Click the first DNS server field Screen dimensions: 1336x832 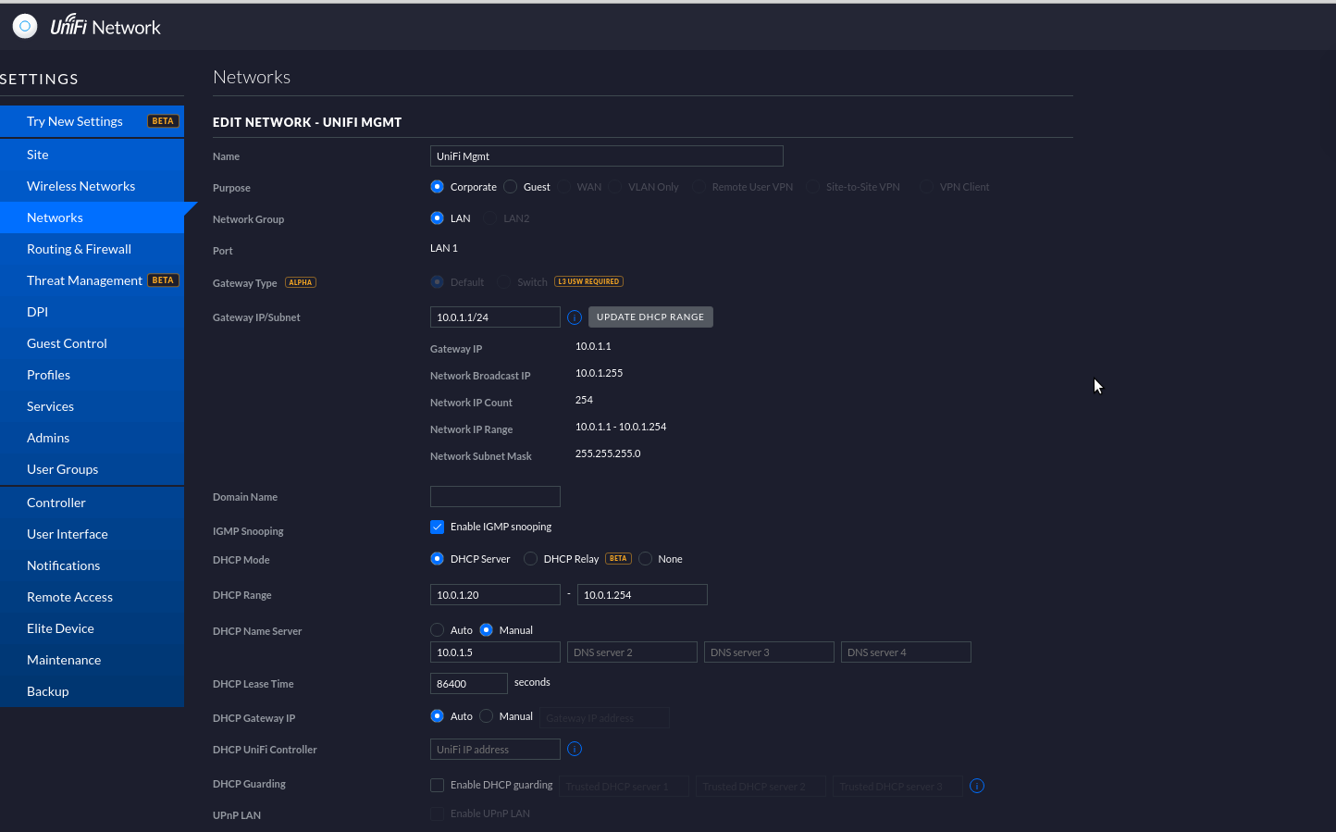(x=495, y=652)
